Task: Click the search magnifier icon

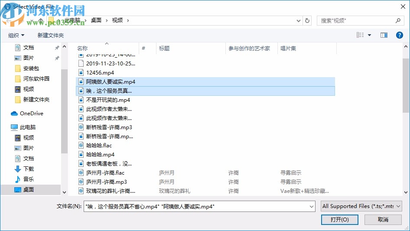Action: 398,20
